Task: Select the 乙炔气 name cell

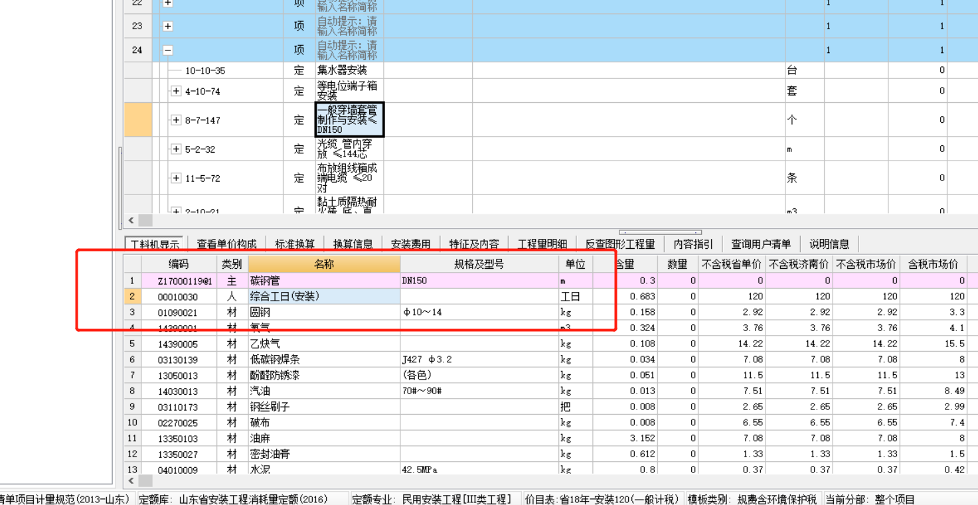Action: (324, 344)
